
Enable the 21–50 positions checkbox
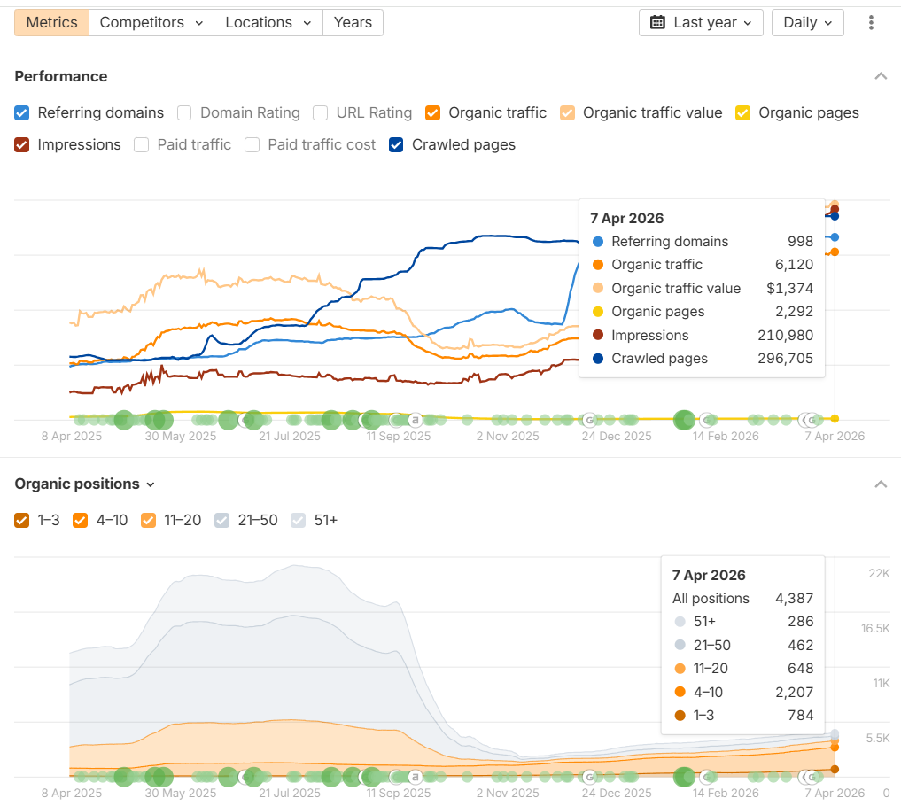222,520
